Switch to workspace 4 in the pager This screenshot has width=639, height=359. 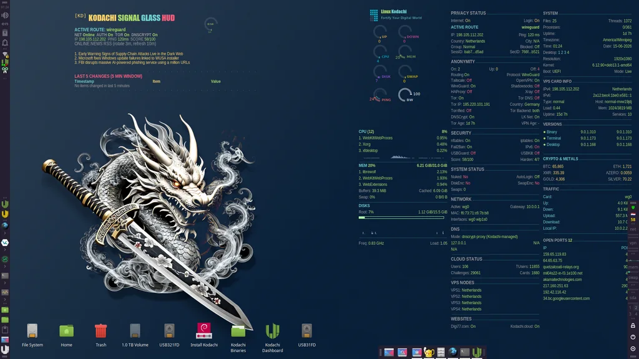click(636, 314)
